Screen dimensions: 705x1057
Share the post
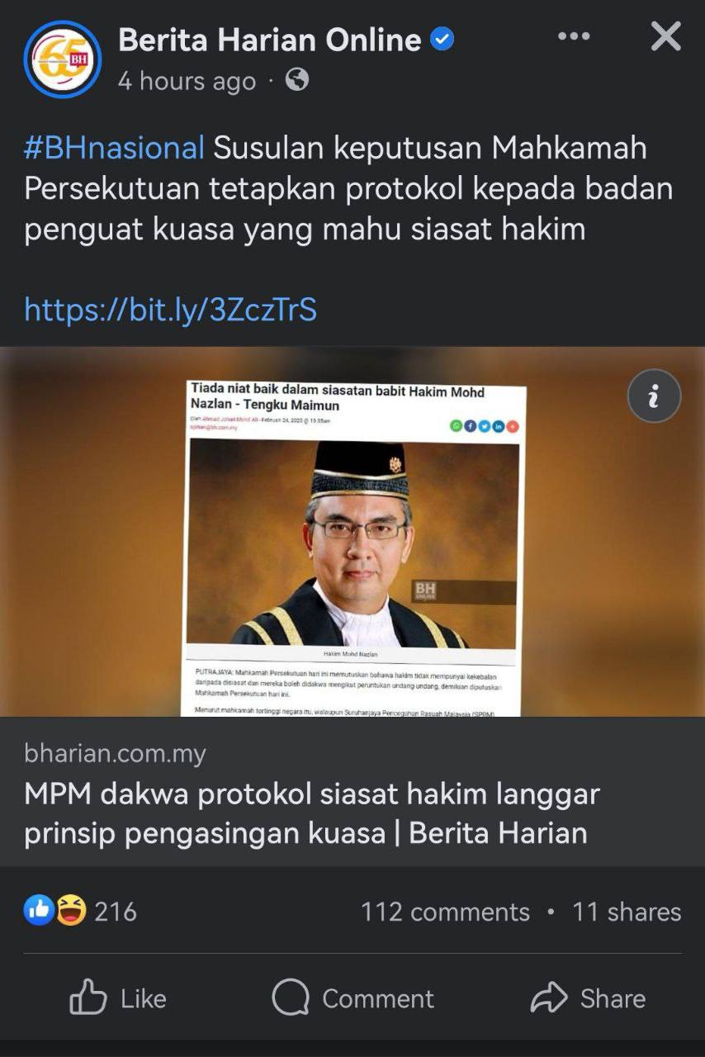tap(588, 998)
